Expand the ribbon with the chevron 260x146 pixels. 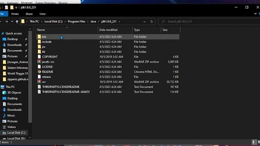(x=256, y=14)
